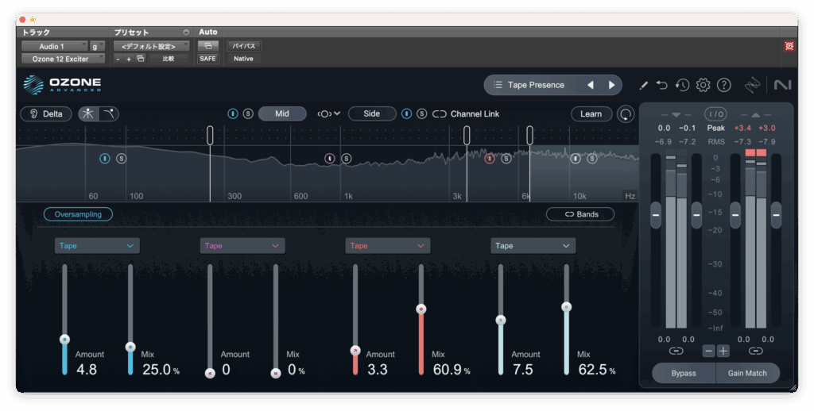Screen dimensions: 814x411
Task: Click the Bands link button
Action: 580,214
